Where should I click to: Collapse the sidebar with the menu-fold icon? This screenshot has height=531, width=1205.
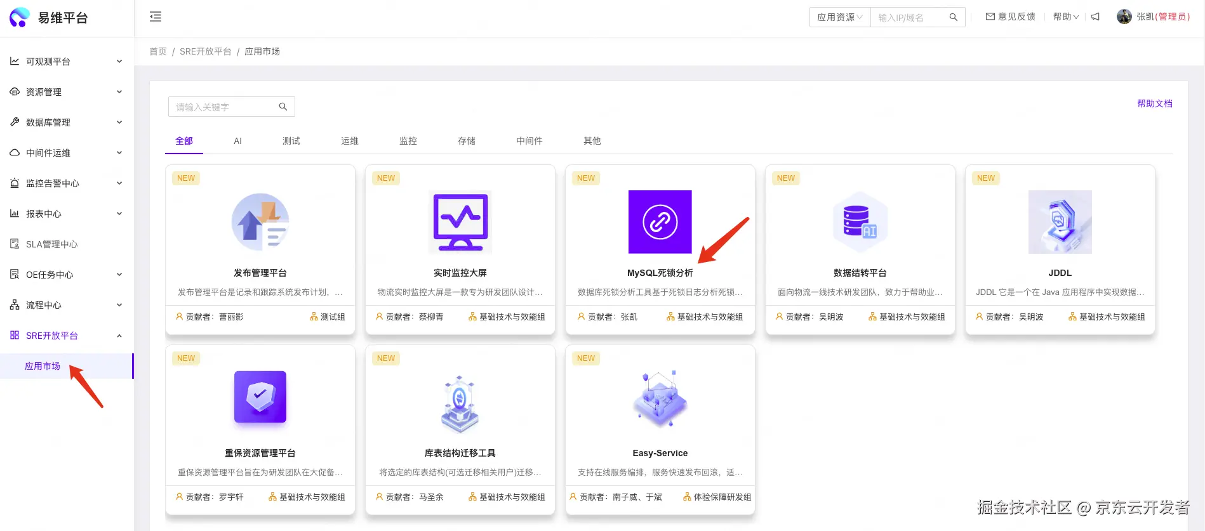pyautogui.click(x=156, y=17)
